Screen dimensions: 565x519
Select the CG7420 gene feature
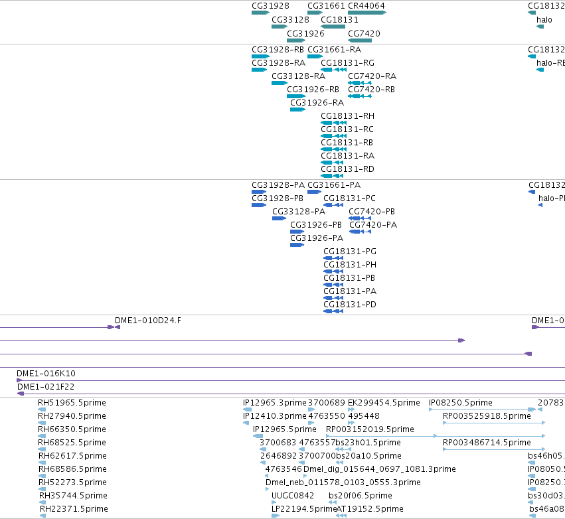point(360,40)
